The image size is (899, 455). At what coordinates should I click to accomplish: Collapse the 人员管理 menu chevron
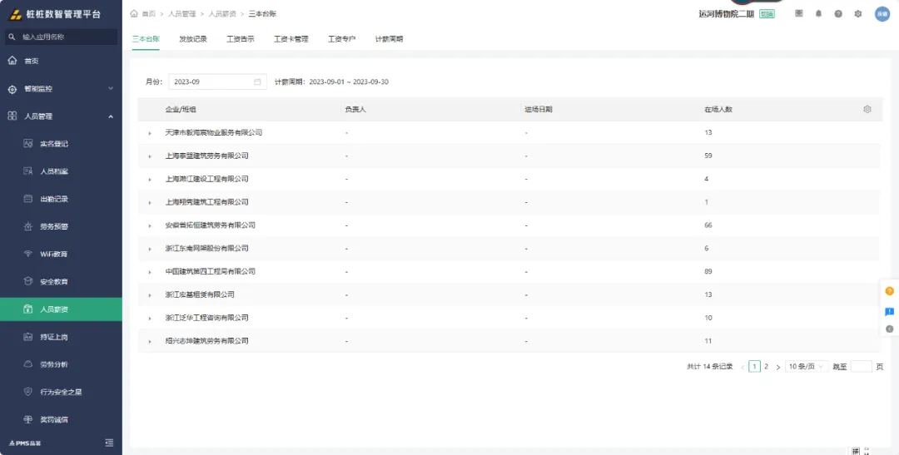[111, 117]
